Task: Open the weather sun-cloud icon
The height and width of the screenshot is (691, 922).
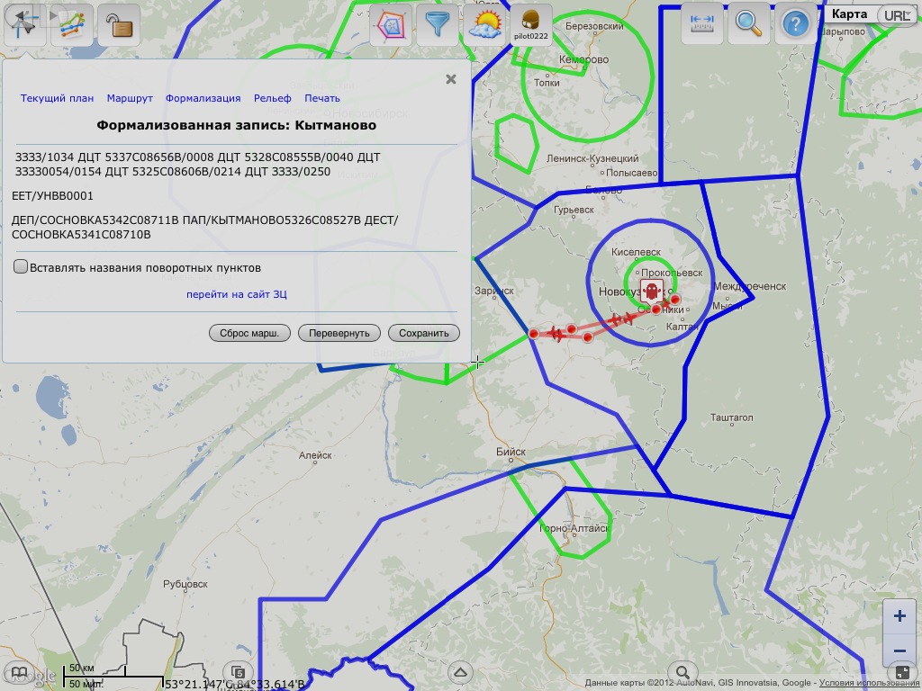Action: [x=484, y=24]
